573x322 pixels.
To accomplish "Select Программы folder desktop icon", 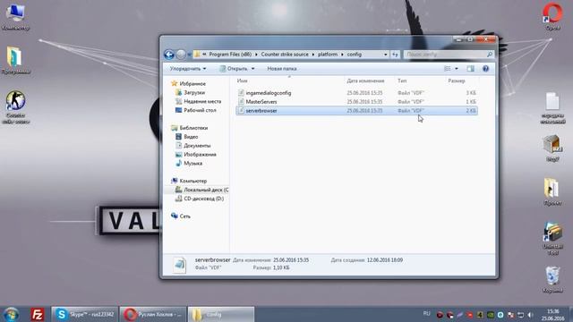I will (x=15, y=61).
